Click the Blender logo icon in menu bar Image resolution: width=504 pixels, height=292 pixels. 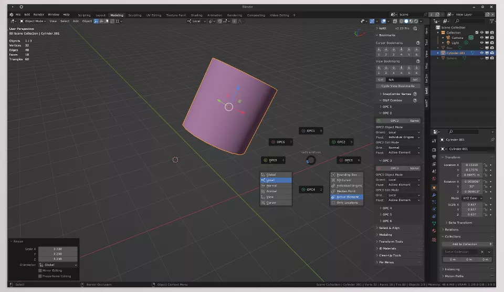coord(11,15)
